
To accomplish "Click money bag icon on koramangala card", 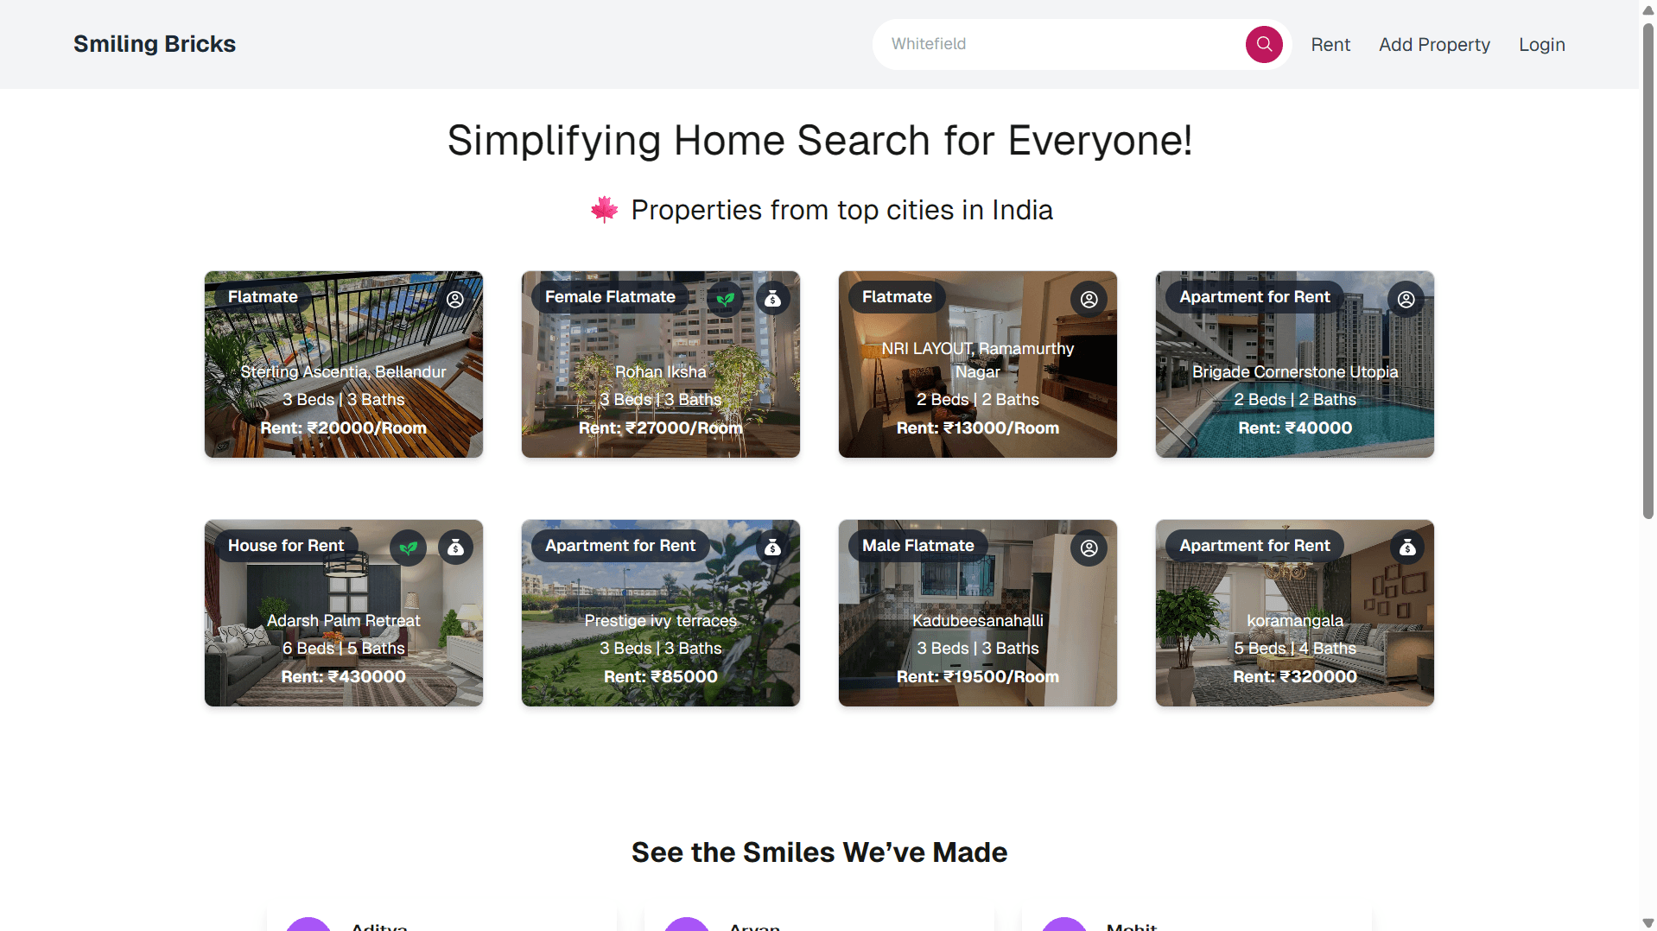I will pyautogui.click(x=1406, y=548).
